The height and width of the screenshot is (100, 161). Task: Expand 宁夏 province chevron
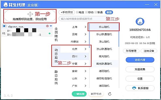pyautogui.click(x=85, y=64)
